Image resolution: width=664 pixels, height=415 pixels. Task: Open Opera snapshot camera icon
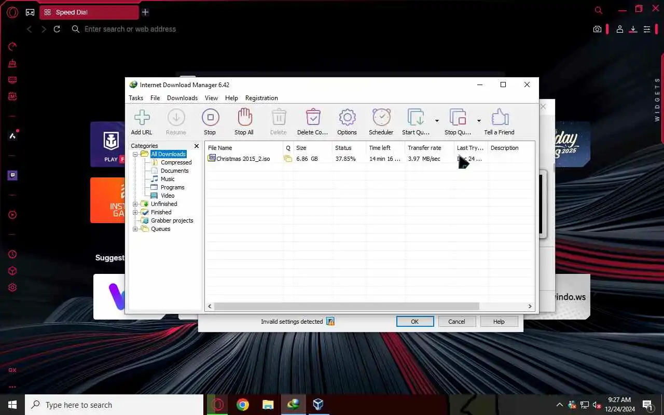coord(598,30)
